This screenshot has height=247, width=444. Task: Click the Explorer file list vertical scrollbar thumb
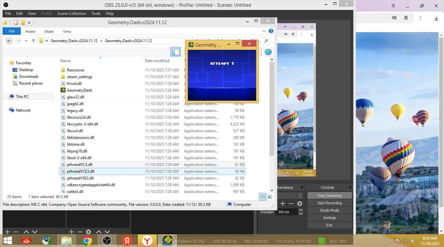pos(272,108)
